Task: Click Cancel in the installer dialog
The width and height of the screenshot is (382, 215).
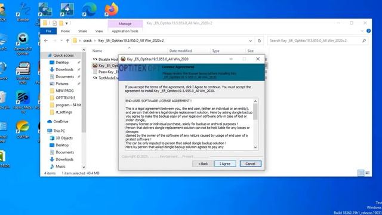Action: pos(250,164)
